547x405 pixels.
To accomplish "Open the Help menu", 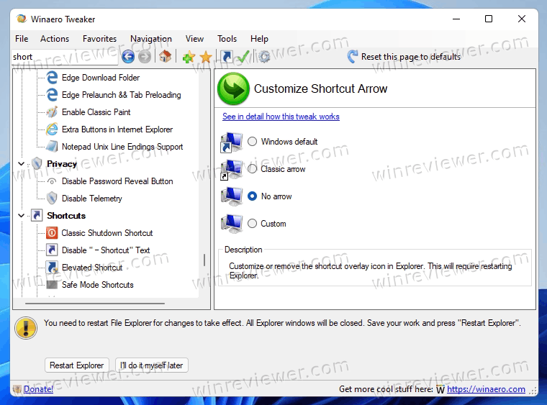I will (x=259, y=39).
